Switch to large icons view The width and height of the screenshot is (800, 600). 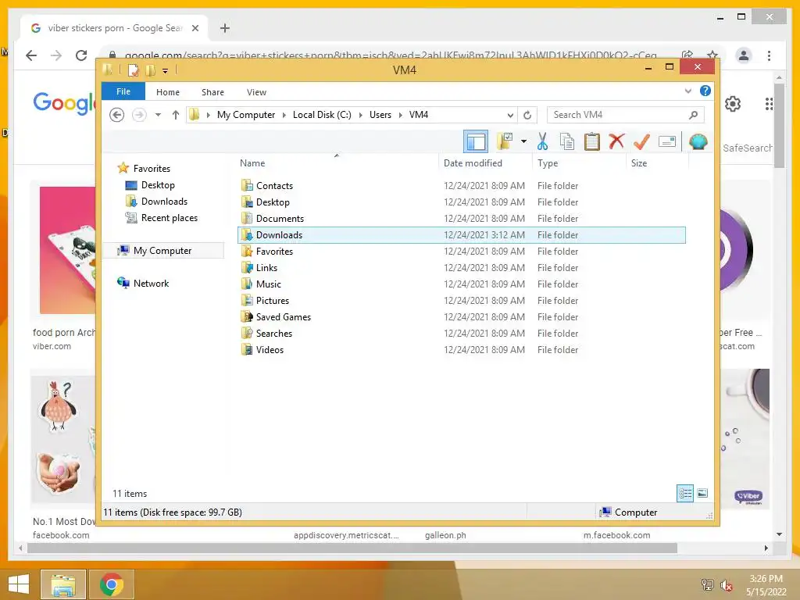pyautogui.click(x=702, y=493)
